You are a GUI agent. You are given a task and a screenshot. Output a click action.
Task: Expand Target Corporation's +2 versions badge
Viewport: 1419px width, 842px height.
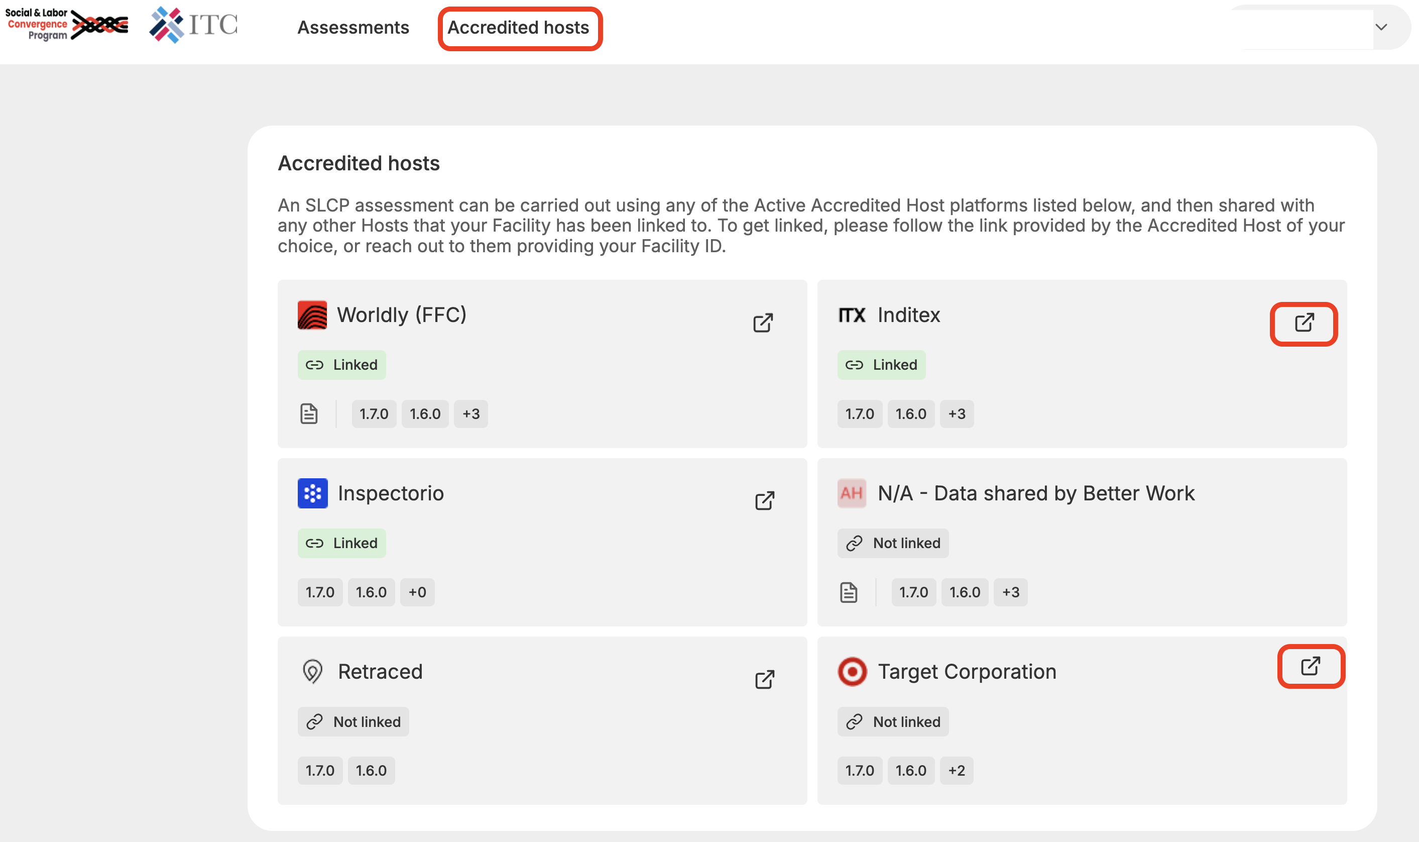[957, 770]
